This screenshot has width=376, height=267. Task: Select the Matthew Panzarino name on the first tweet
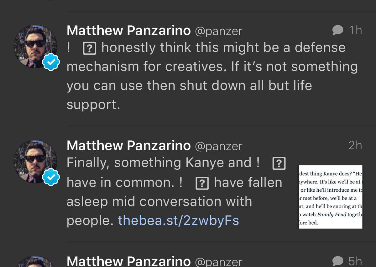[x=128, y=30]
